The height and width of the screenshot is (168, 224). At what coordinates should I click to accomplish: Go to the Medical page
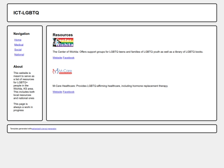coord(19,45)
